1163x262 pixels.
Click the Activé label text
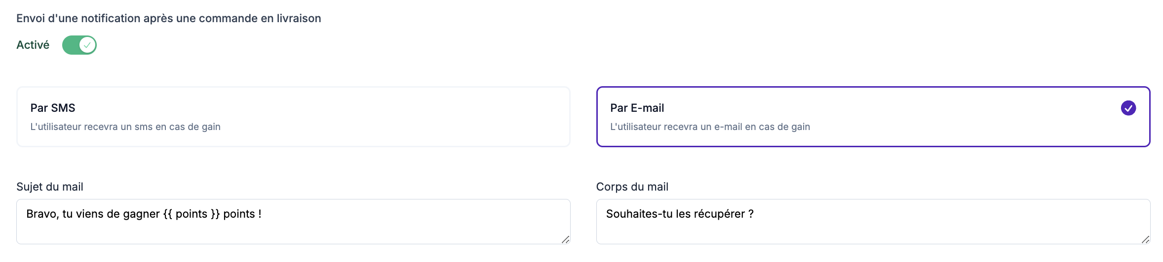click(x=33, y=45)
